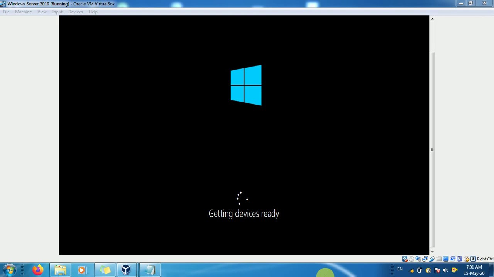Click the volume speaker tray icon

pos(446,270)
